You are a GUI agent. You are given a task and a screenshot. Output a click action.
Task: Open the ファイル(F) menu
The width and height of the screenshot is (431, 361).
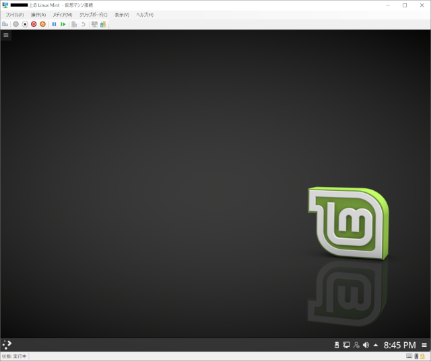pyautogui.click(x=15, y=15)
